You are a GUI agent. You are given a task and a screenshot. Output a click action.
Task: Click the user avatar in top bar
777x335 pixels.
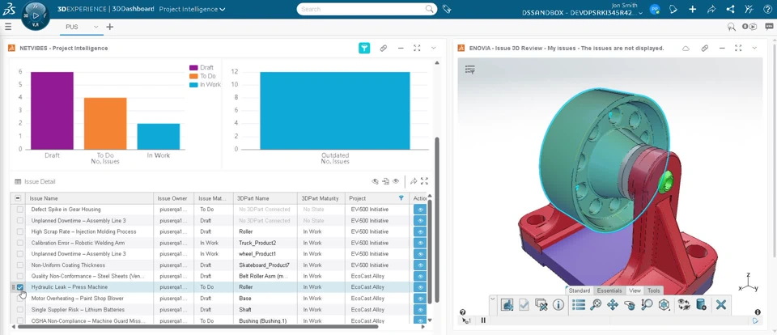pos(655,9)
